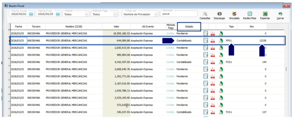Open the Fecha inicial calendar picker
The image size is (294, 119).
pos(31,14)
